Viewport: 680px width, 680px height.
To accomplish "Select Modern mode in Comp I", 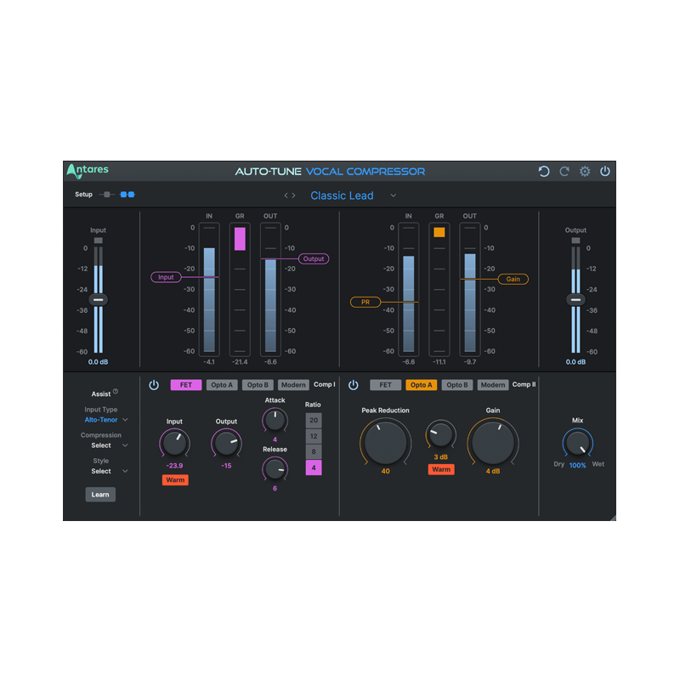I will tap(293, 385).
